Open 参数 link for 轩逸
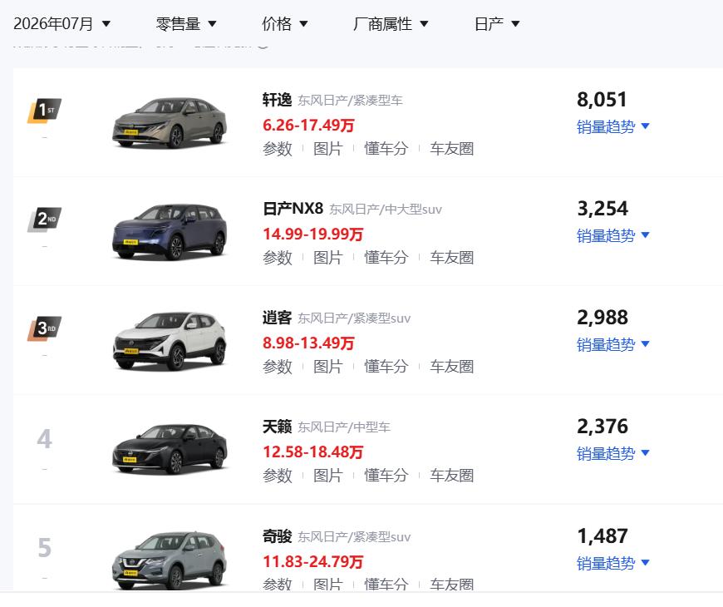Screen dimensions: 723x607 coord(277,149)
